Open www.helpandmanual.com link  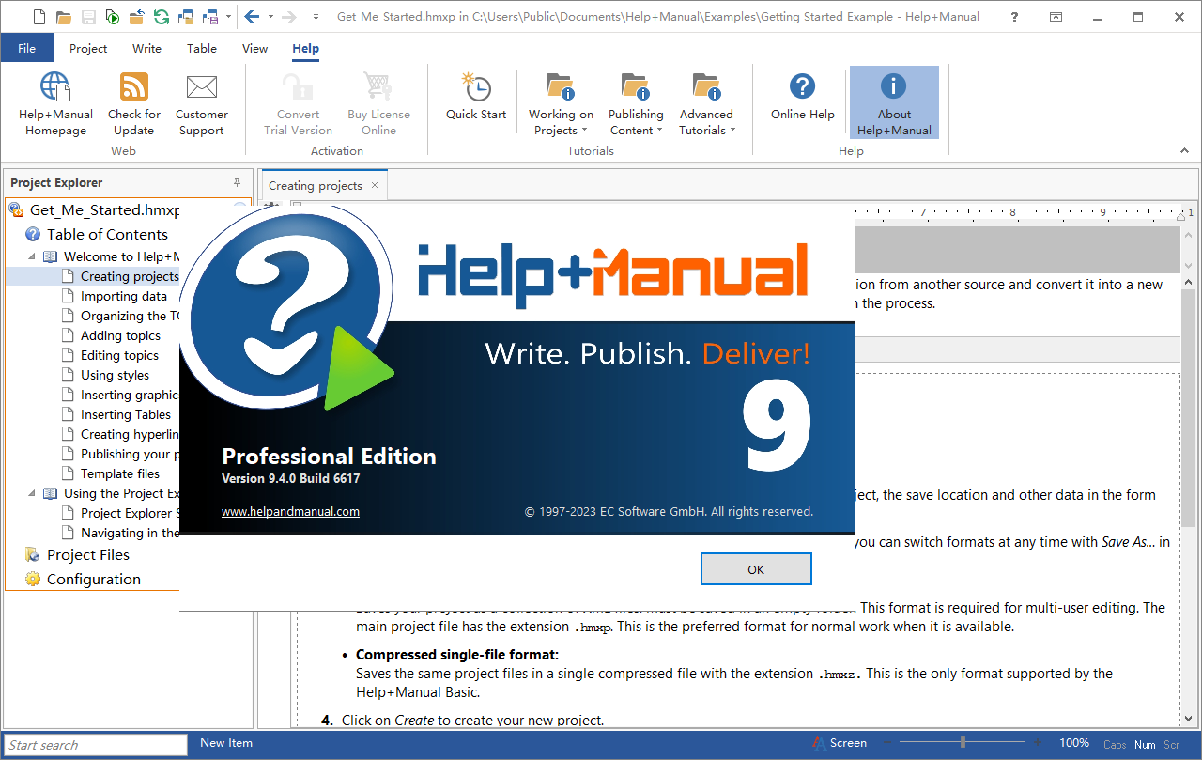290,512
